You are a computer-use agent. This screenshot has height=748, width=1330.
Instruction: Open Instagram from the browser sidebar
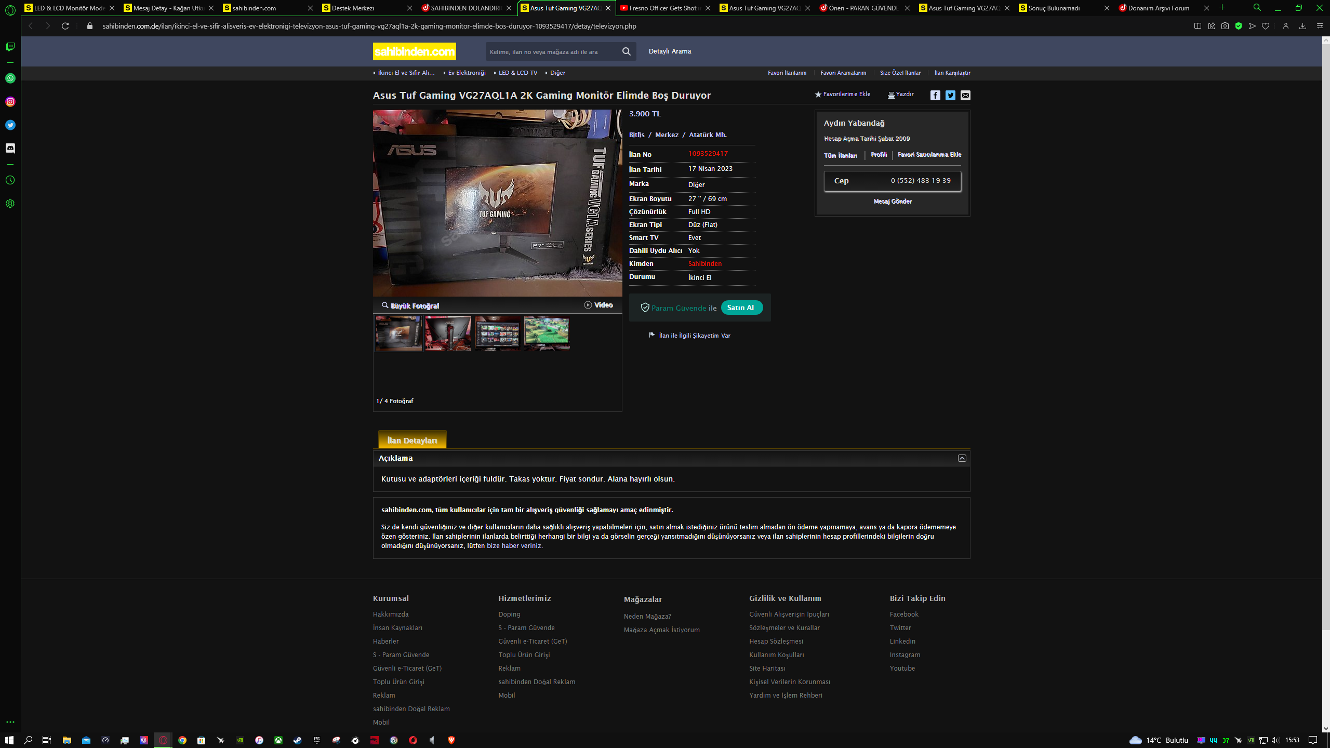point(10,102)
